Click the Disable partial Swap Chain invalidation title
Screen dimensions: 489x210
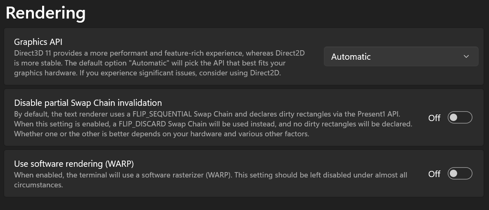point(88,103)
